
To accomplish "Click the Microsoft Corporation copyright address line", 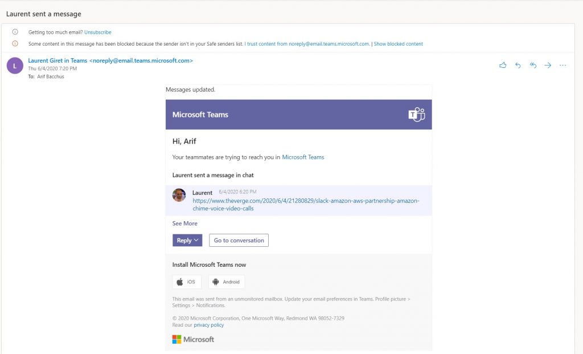I will 258,318.
